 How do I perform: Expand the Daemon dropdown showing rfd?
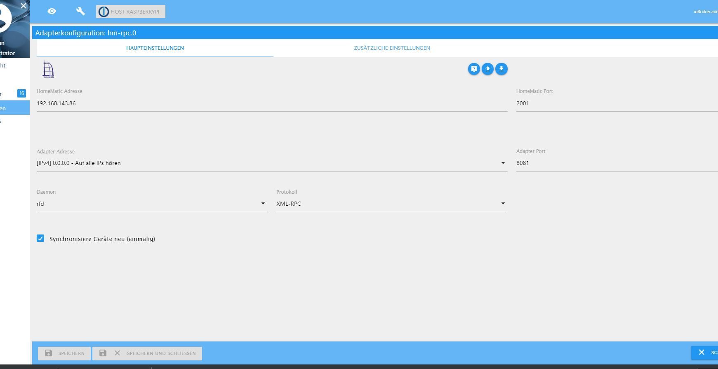coord(152,204)
